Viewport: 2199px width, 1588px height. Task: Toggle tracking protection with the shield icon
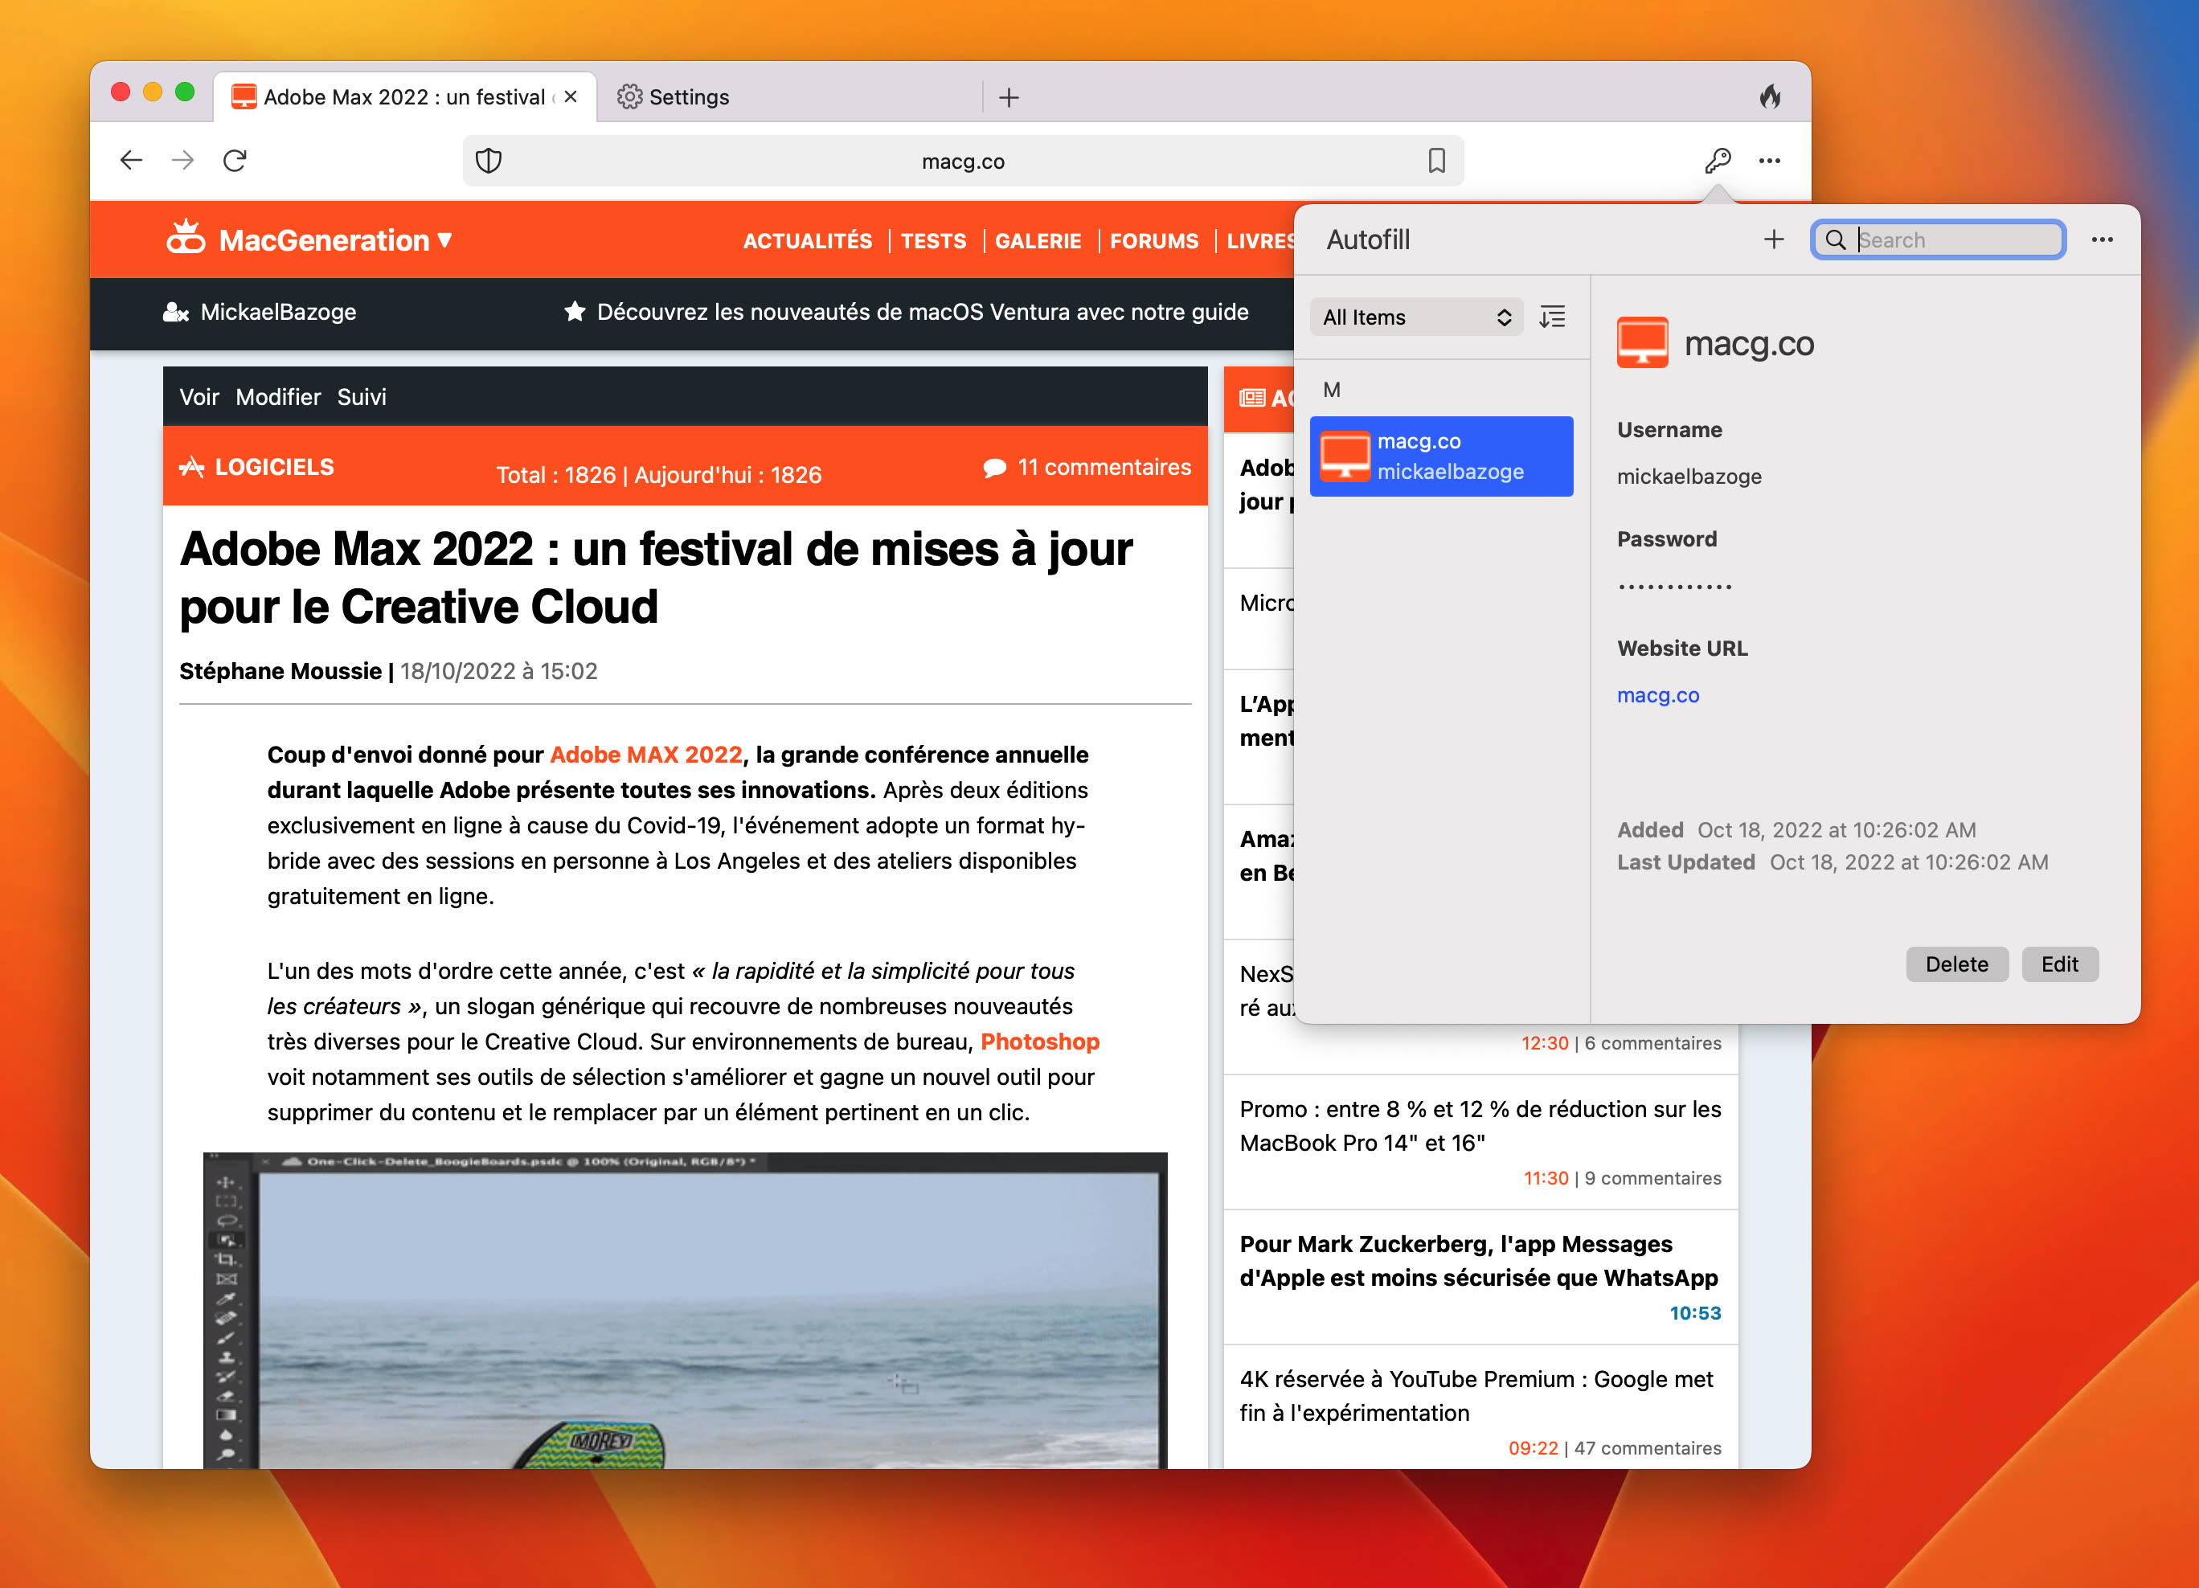pyautogui.click(x=489, y=161)
